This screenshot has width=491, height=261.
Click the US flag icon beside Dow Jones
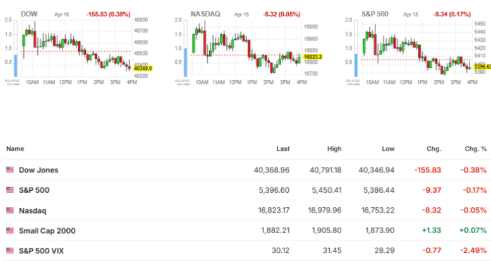(10, 170)
